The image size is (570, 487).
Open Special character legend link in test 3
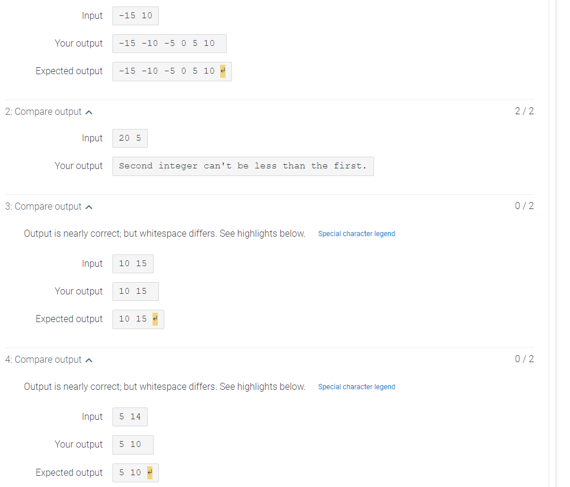click(x=356, y=234)
